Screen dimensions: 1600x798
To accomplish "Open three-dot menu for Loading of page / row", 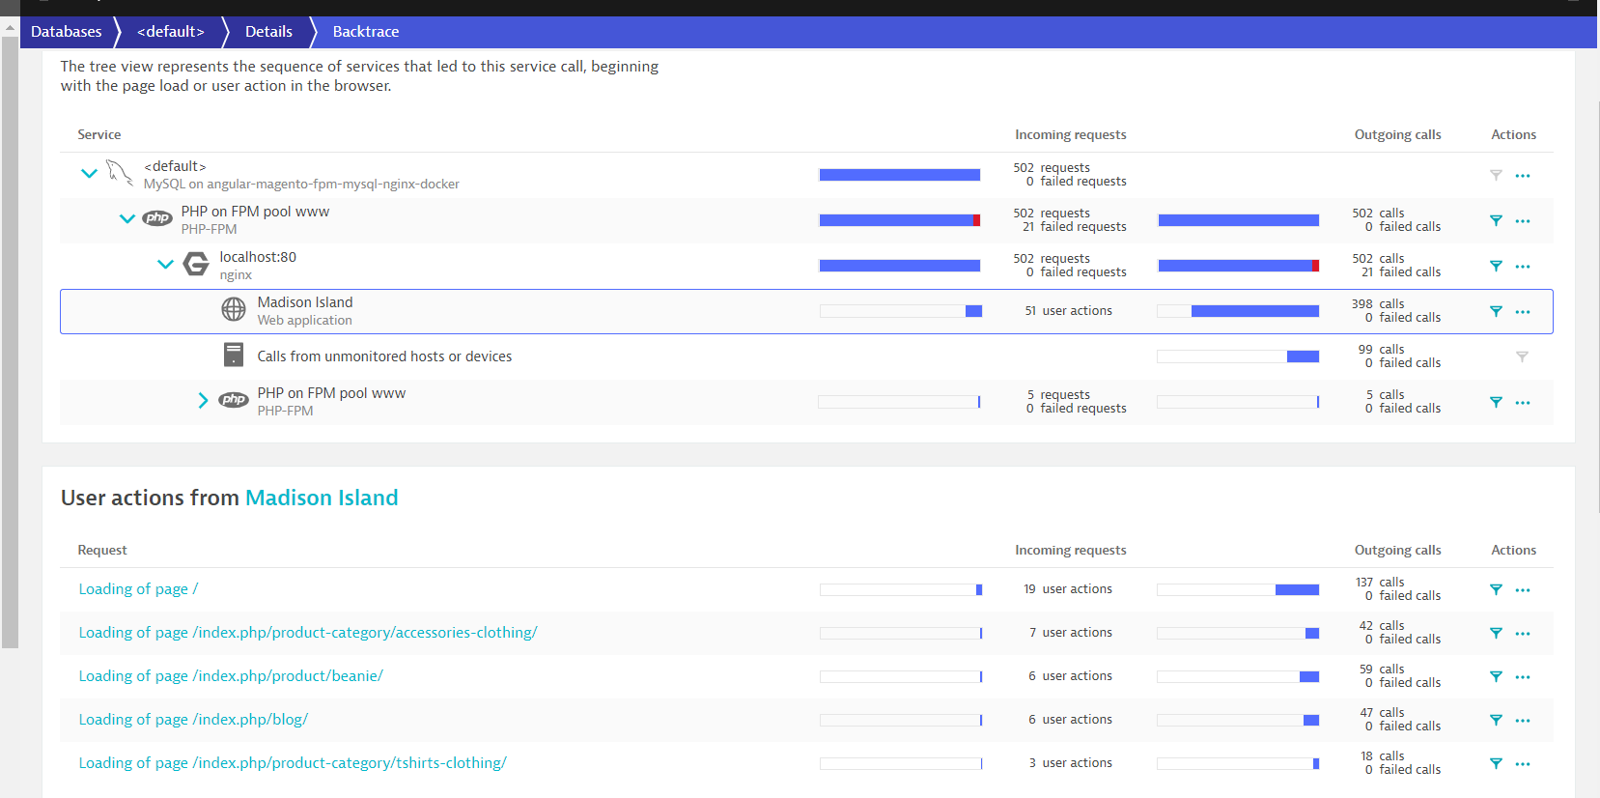I will pyautogui.click(x=1523, y=590).
